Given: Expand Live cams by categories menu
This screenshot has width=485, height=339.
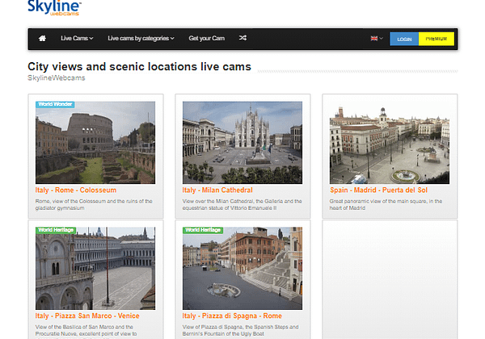Looking at the screenshot, I should (x=141, y=38).
